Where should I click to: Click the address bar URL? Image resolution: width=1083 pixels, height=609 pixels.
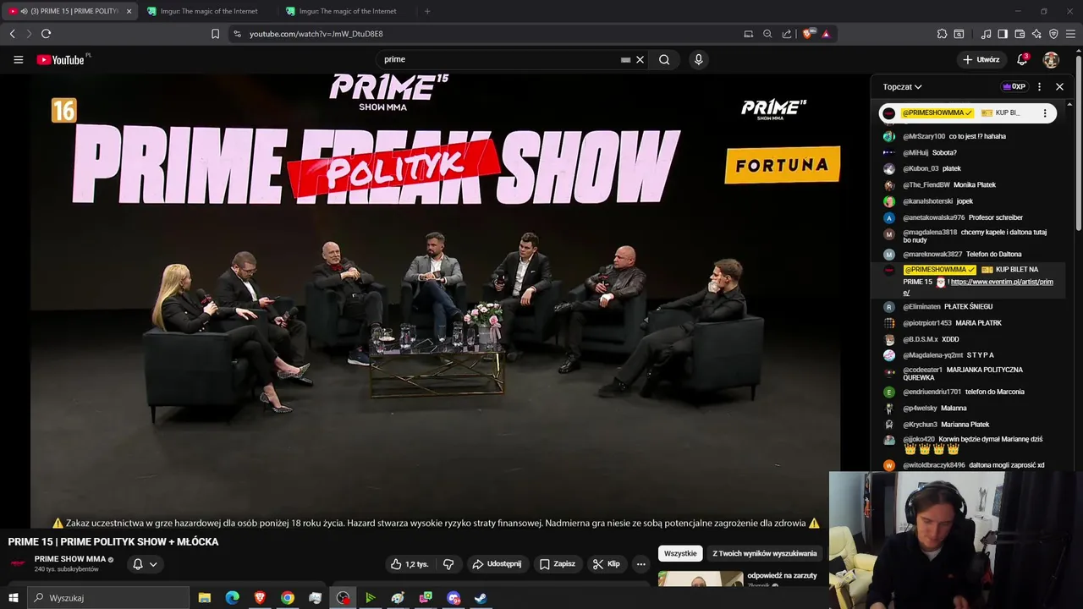[316, 34]
